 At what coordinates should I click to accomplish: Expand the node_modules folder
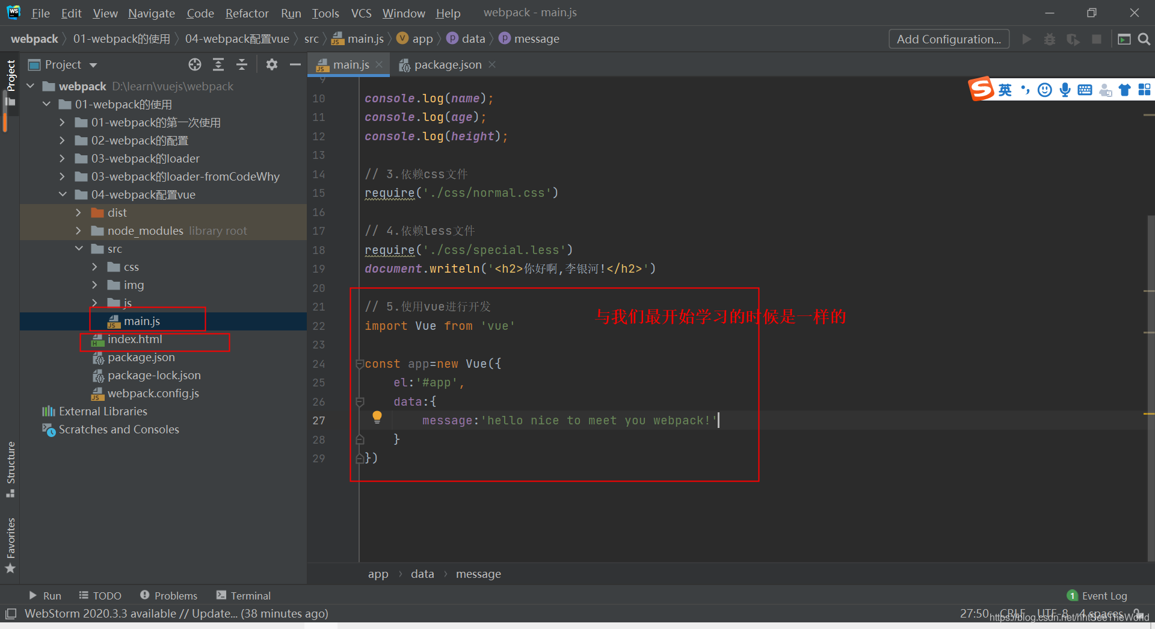point(78,231)
